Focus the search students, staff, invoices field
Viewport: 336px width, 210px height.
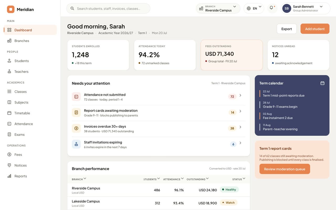click(x=108, y=8)
